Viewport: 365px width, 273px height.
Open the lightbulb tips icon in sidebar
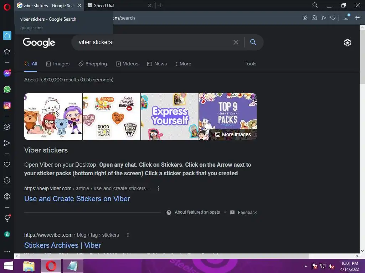coord(7,218)
